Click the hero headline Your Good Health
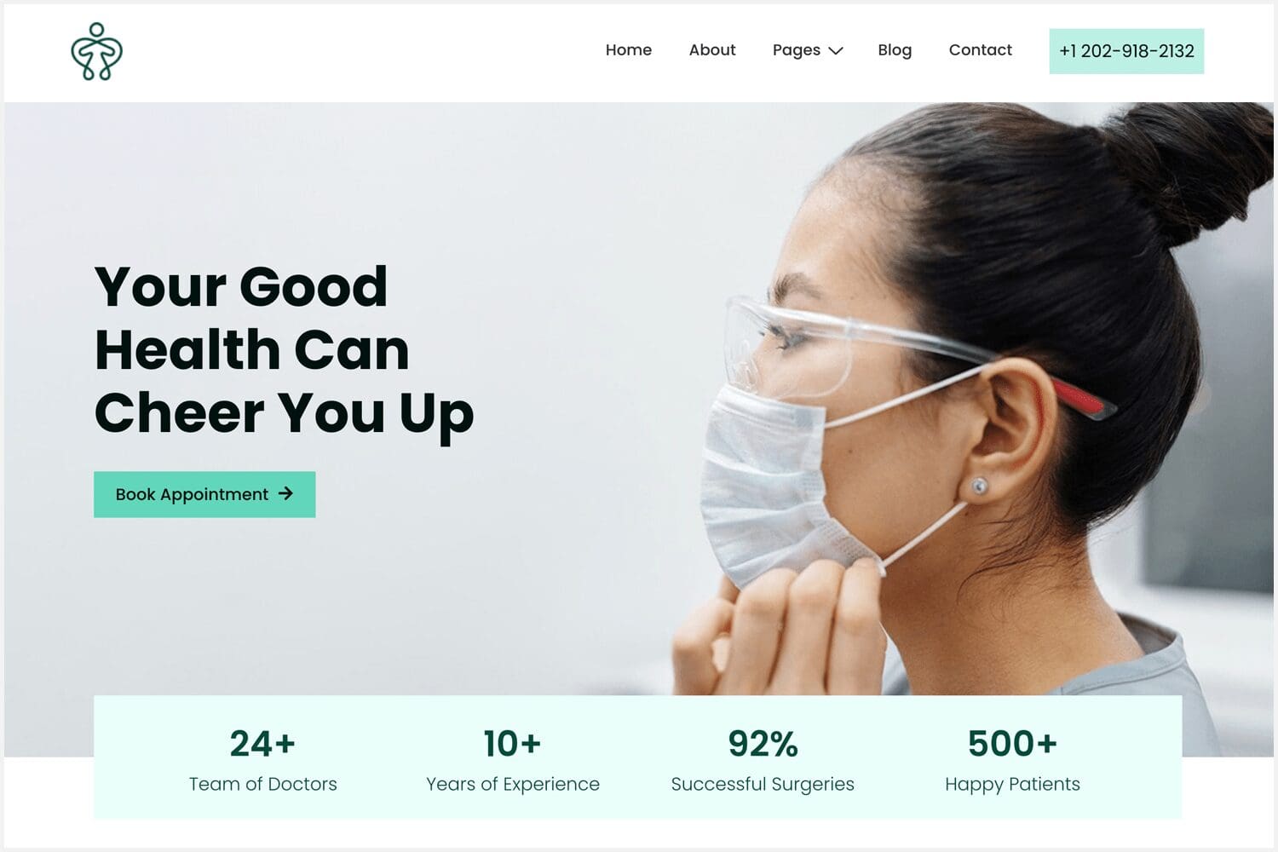 click(284, 349)
